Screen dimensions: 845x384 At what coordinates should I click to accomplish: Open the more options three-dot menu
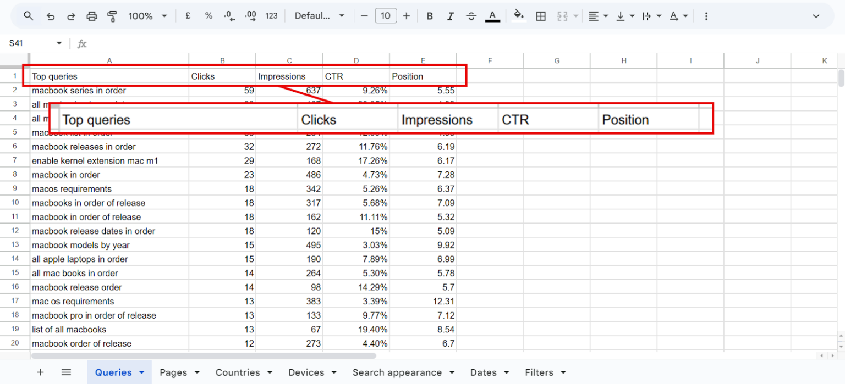point(706,16)
